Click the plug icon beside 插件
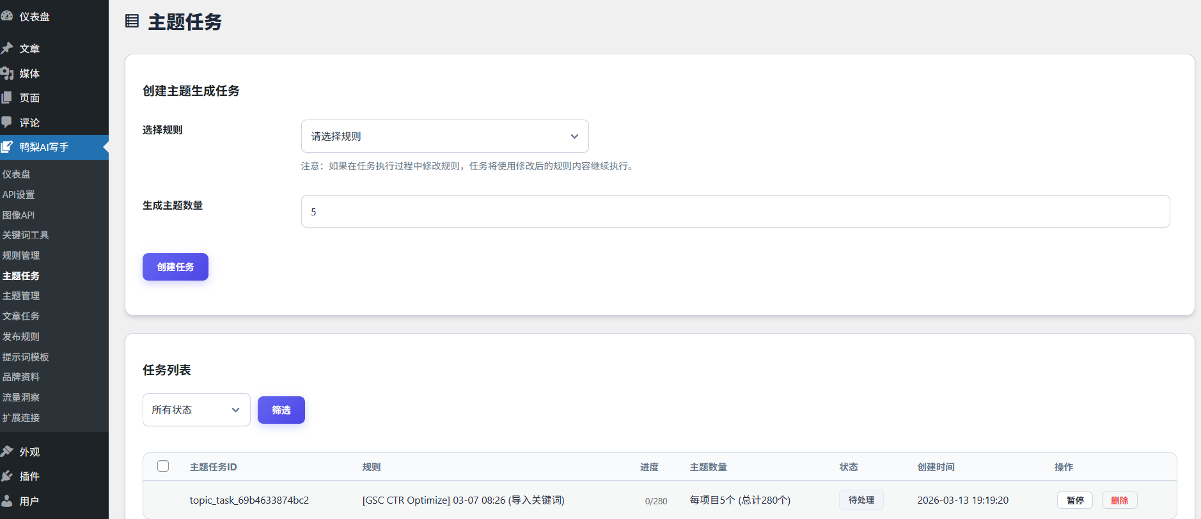 [x=7, y=476]
